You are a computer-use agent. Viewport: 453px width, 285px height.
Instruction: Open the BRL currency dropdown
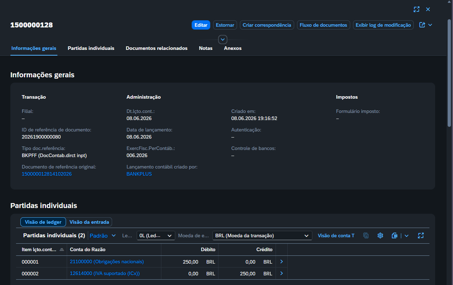pyautogui.click(x=262, y=235)
